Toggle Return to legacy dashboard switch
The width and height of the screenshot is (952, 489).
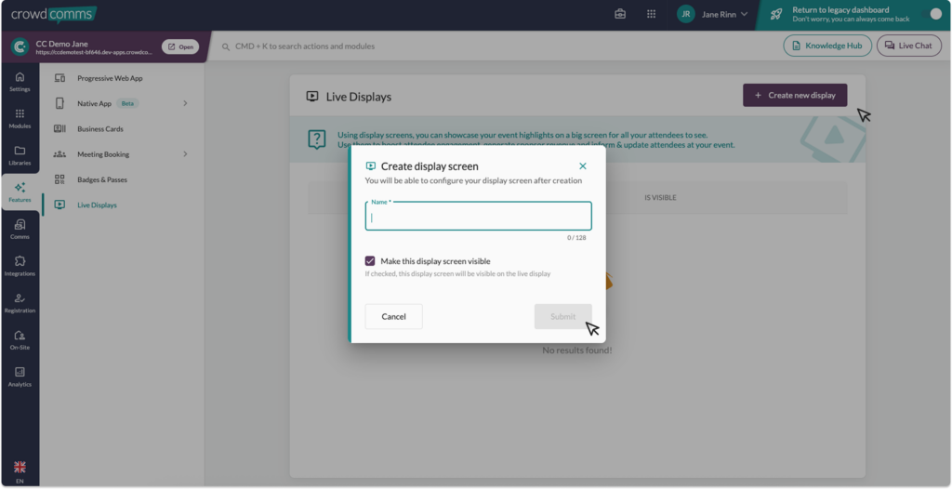point(930,15)
